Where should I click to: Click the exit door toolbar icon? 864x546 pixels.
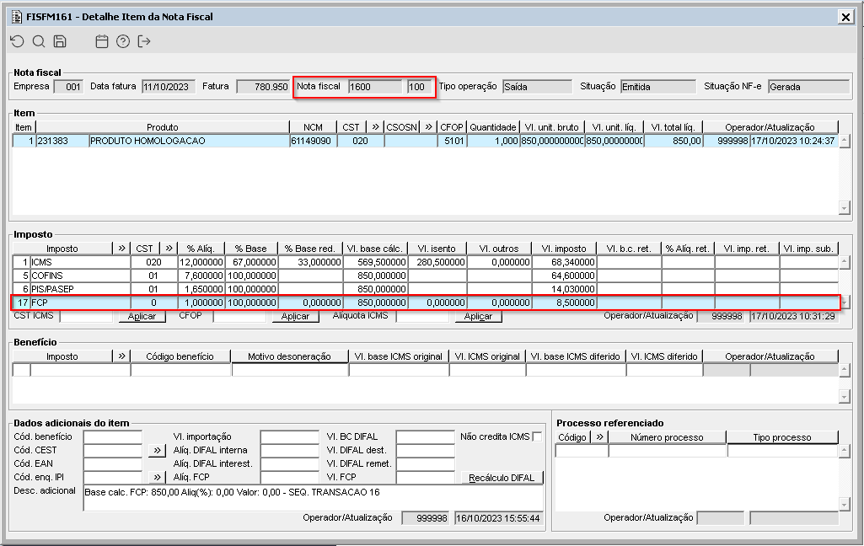(144, 41)
